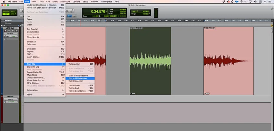Image resolution: width=274 pixels, height=131 pixels.
Task: Toggle Link Timeline and Edit Selection button
Action: pyautogui.click(x=70, y=16)
